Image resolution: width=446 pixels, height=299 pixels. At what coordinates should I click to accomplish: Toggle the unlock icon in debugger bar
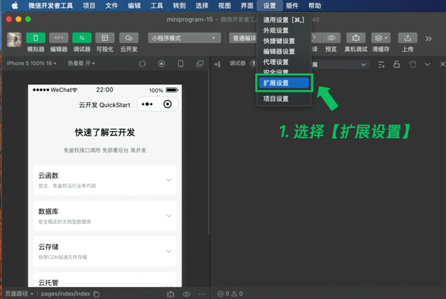(396, 64)
